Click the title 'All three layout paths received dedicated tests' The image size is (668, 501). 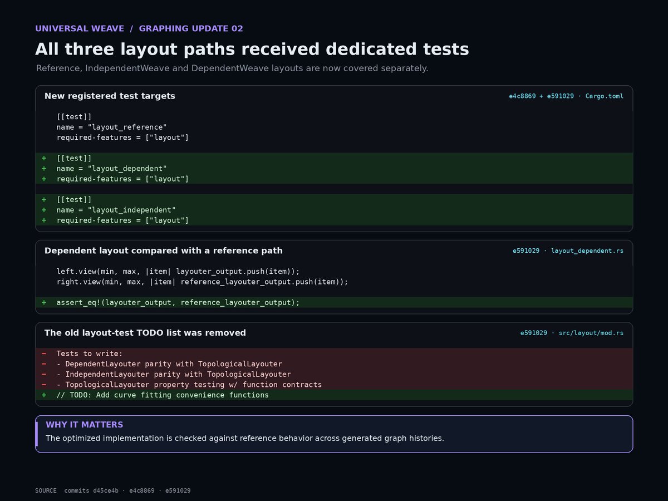point(252,49)
